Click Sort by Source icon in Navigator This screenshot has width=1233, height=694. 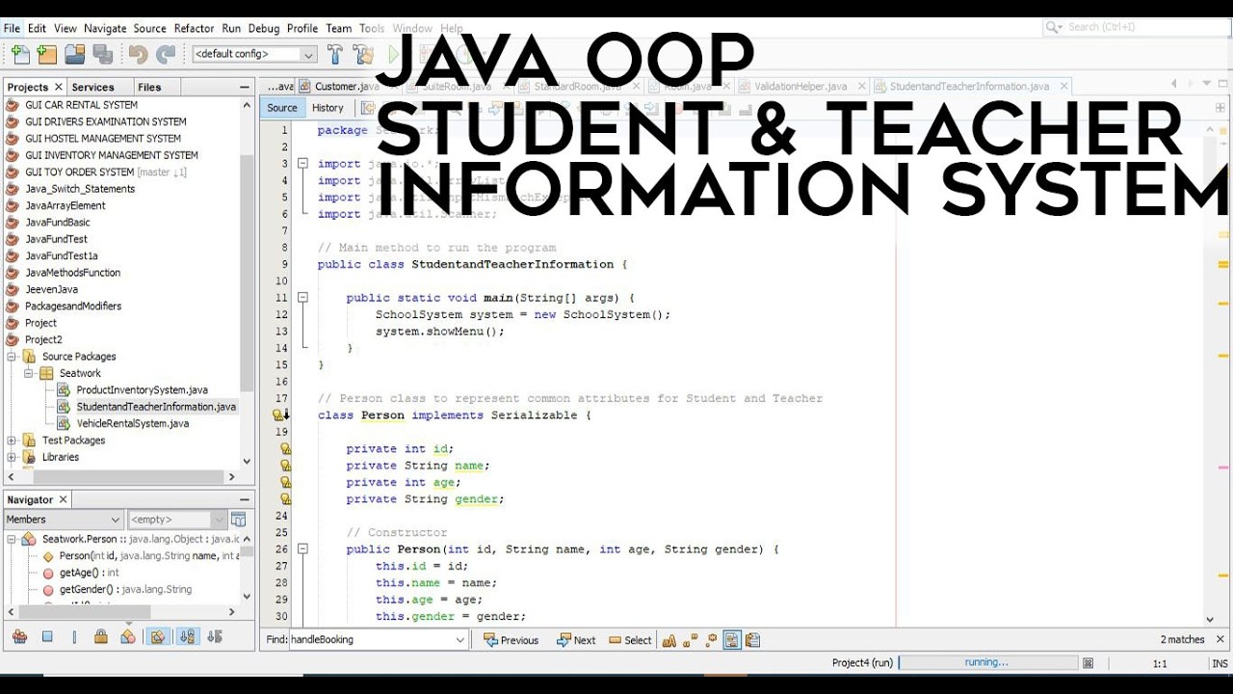[215, 636]
